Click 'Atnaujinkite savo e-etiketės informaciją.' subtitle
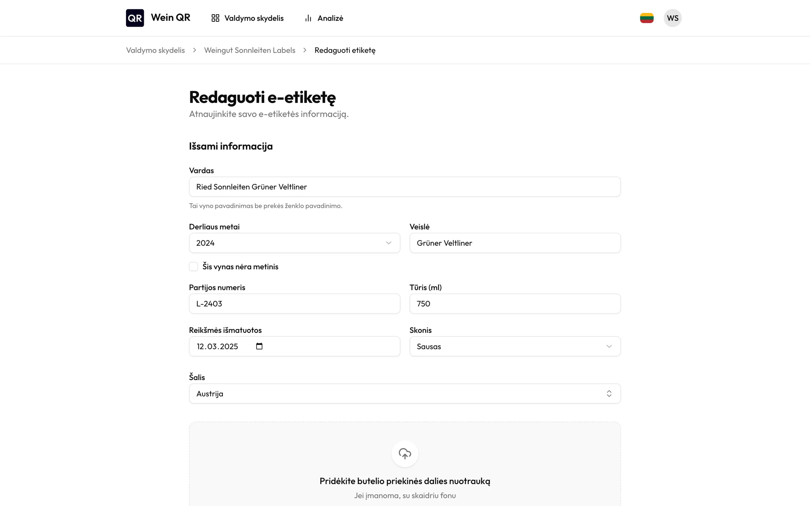The height and width of the screenshot is (506, 810). (x=269, y=114)
